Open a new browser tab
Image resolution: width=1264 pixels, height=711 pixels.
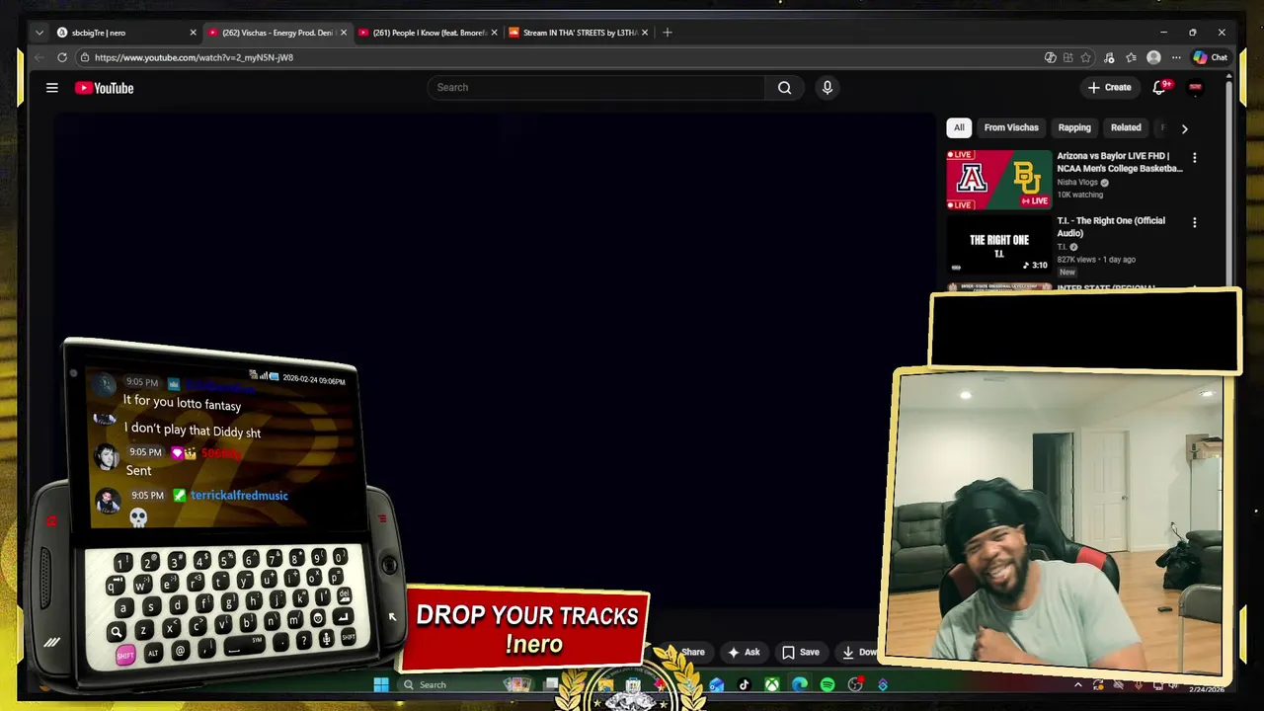point(668,33)
